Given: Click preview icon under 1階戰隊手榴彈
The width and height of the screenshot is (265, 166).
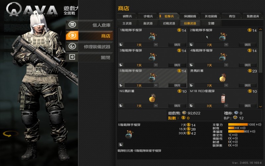Looking at the screenshot, I should (x=121, y=45).
